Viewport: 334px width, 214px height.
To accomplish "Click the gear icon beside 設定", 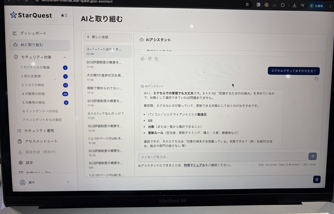I will (x=20, y=162).
